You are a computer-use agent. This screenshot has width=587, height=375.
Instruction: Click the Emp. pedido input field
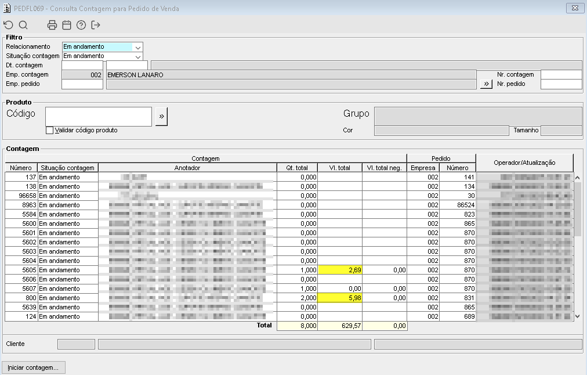82,84
